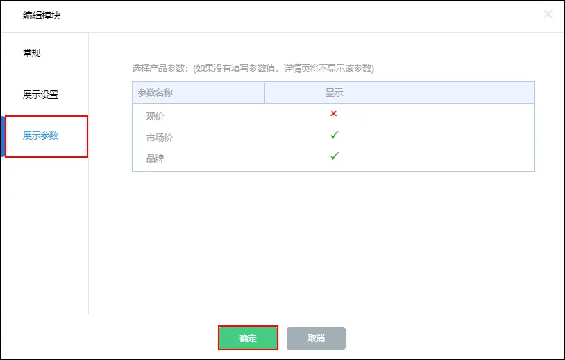Click the 编辑模块 dialog title

(x=42, y=15)
